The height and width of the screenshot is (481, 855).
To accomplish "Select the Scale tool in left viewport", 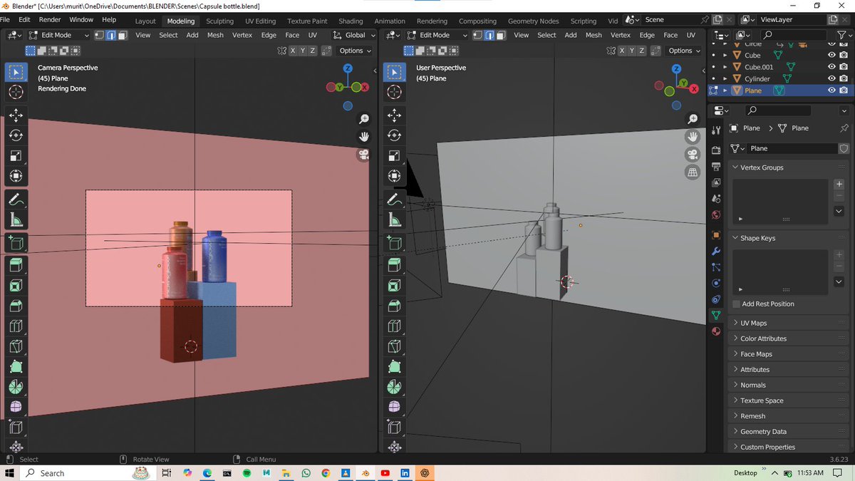I will click(16, 155).
